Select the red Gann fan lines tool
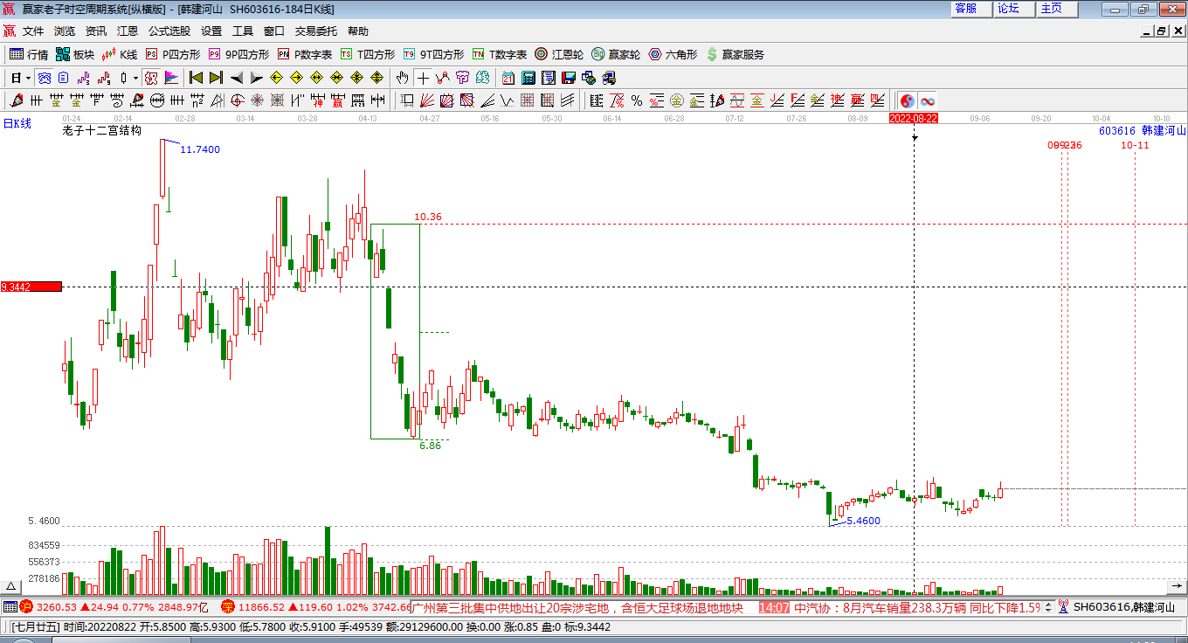1188x643 pixels. [x=427, y=100]
